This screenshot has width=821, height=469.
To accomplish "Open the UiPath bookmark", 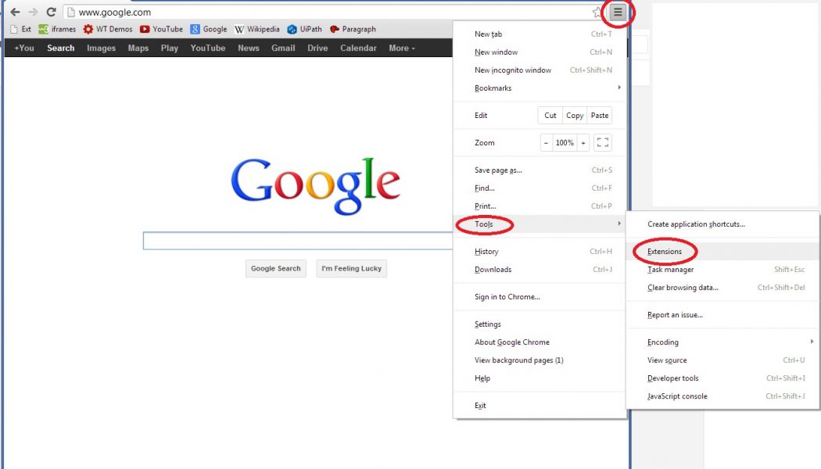I will point(304,29).
